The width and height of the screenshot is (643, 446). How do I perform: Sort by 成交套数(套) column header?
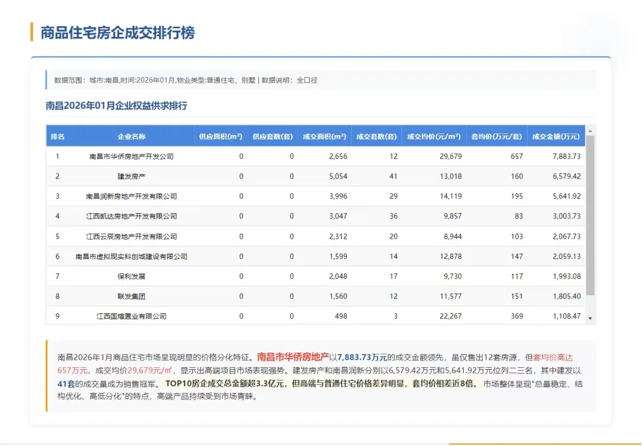376,136
